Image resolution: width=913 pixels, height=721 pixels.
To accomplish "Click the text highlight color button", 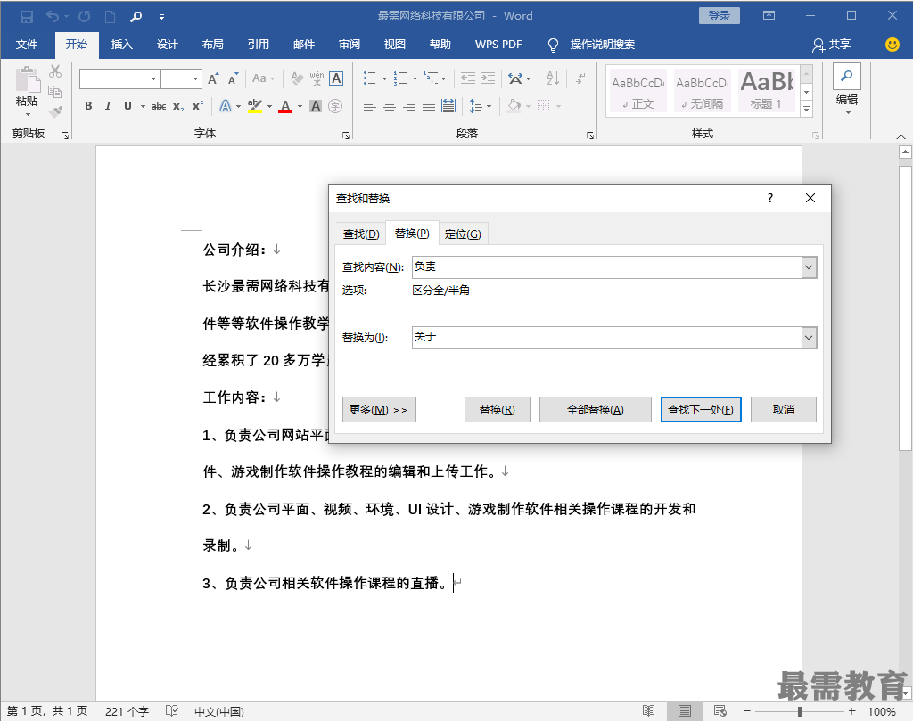I will 254,106.
